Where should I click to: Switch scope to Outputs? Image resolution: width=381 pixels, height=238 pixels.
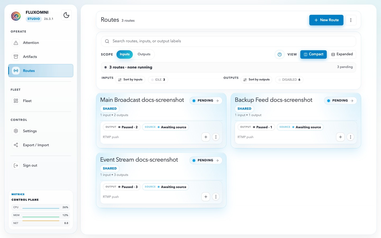144,54
